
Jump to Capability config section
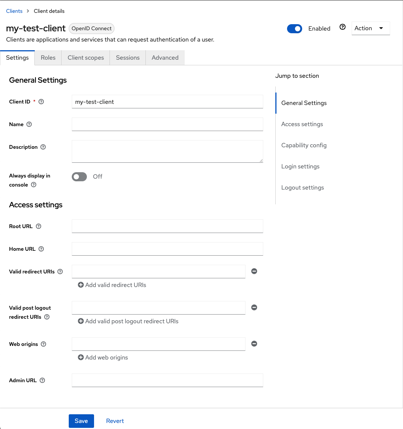(x=304, y=145)
